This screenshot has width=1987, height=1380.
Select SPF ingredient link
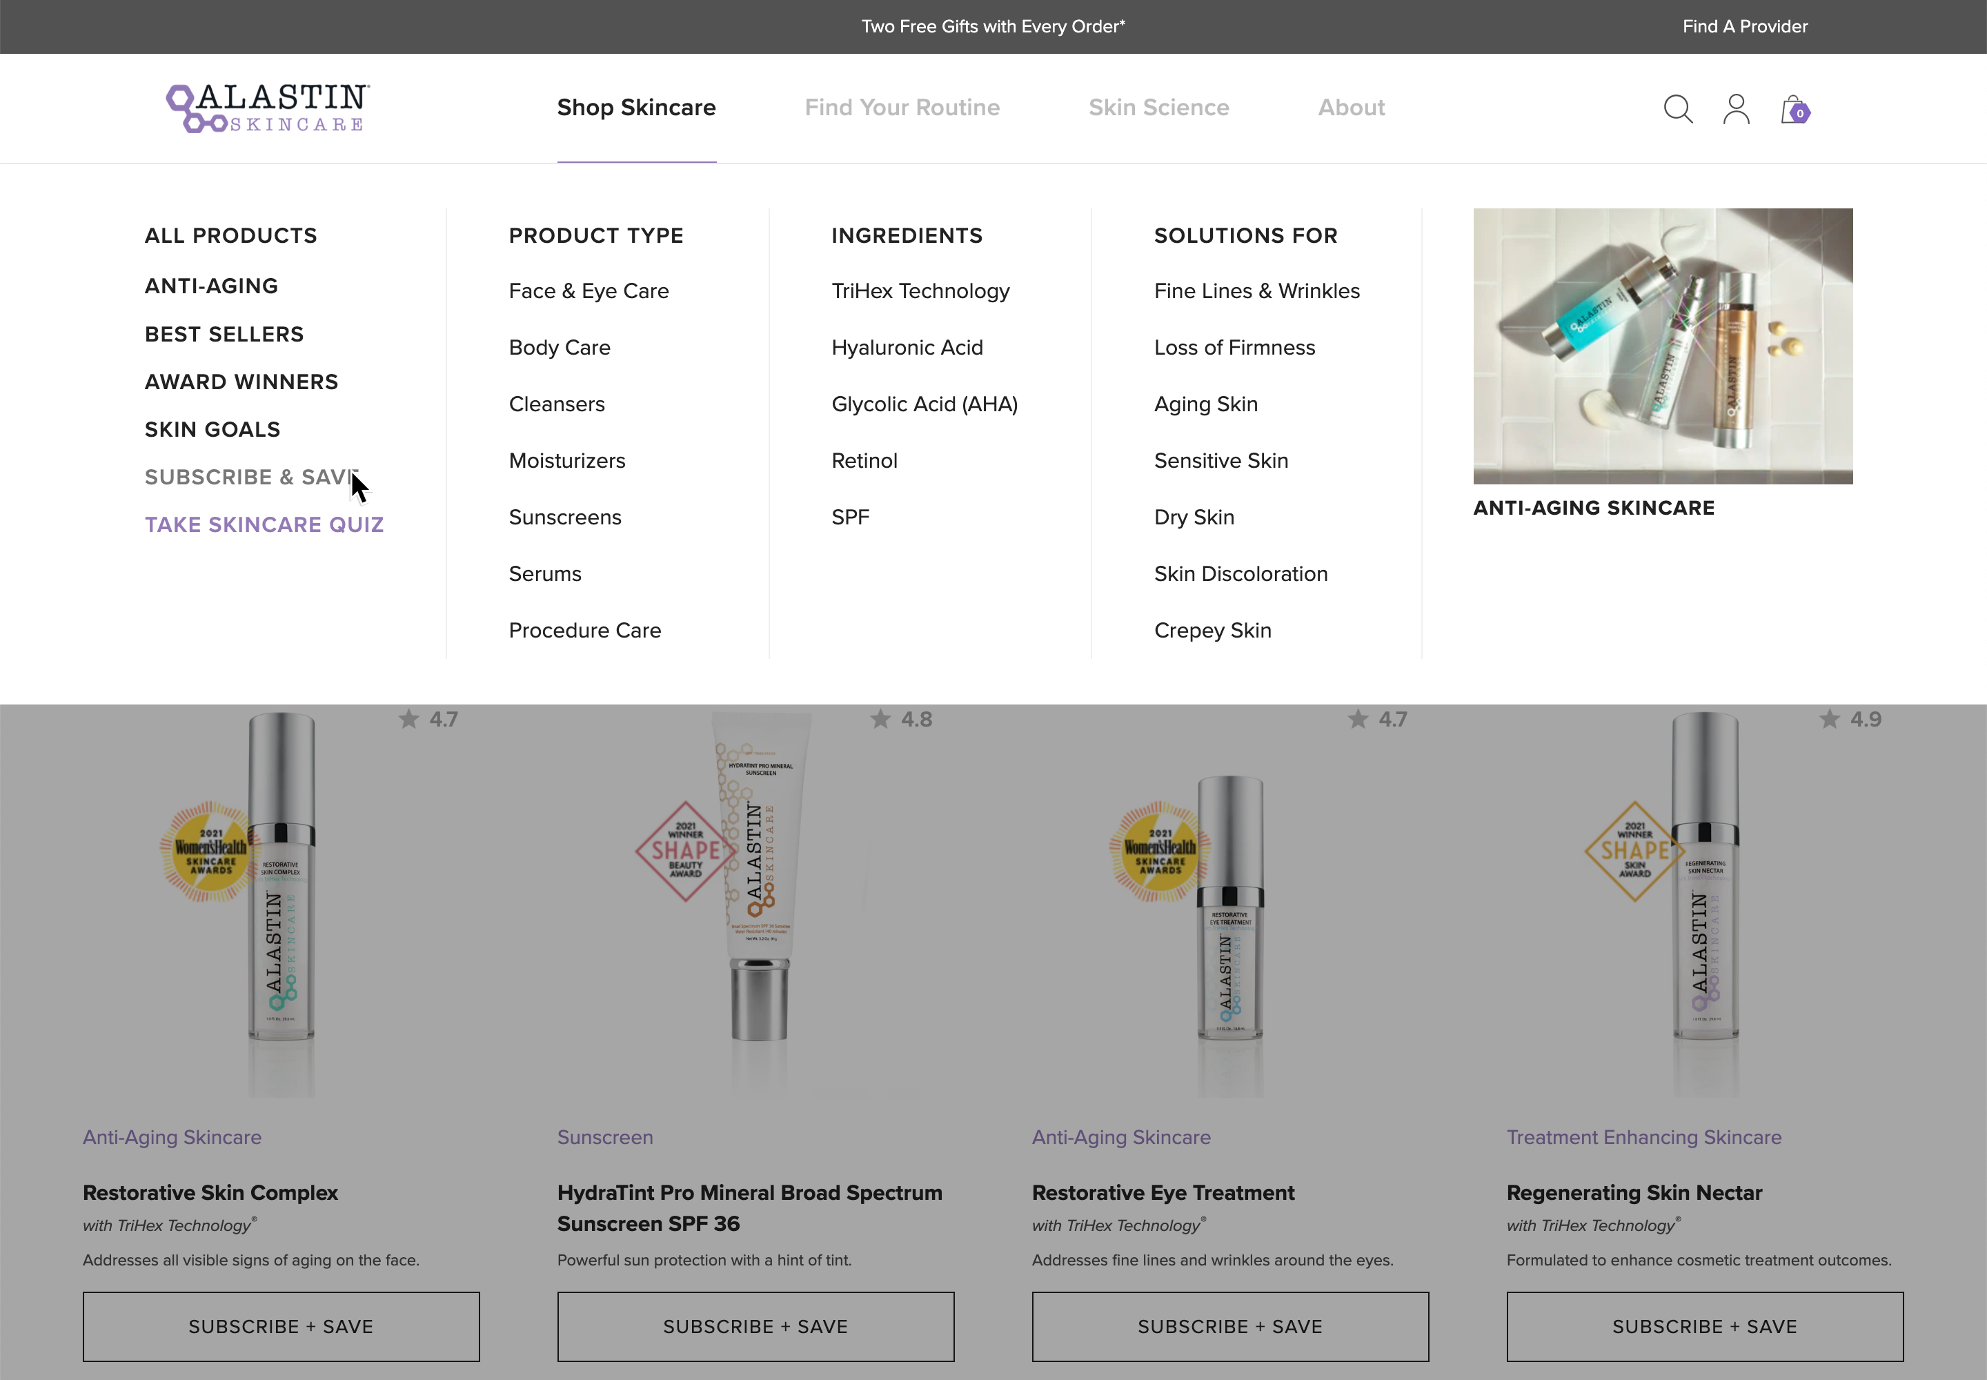pyautogui.click(x=850, y=518)
